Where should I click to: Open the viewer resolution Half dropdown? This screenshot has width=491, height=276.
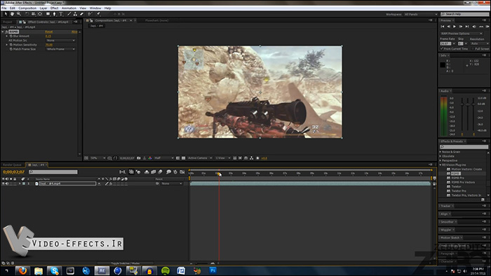pos(163,158)
